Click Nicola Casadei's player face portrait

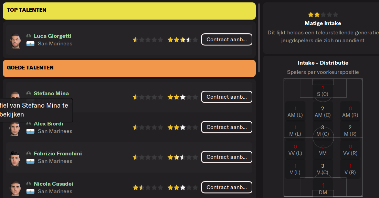[15, 189]
